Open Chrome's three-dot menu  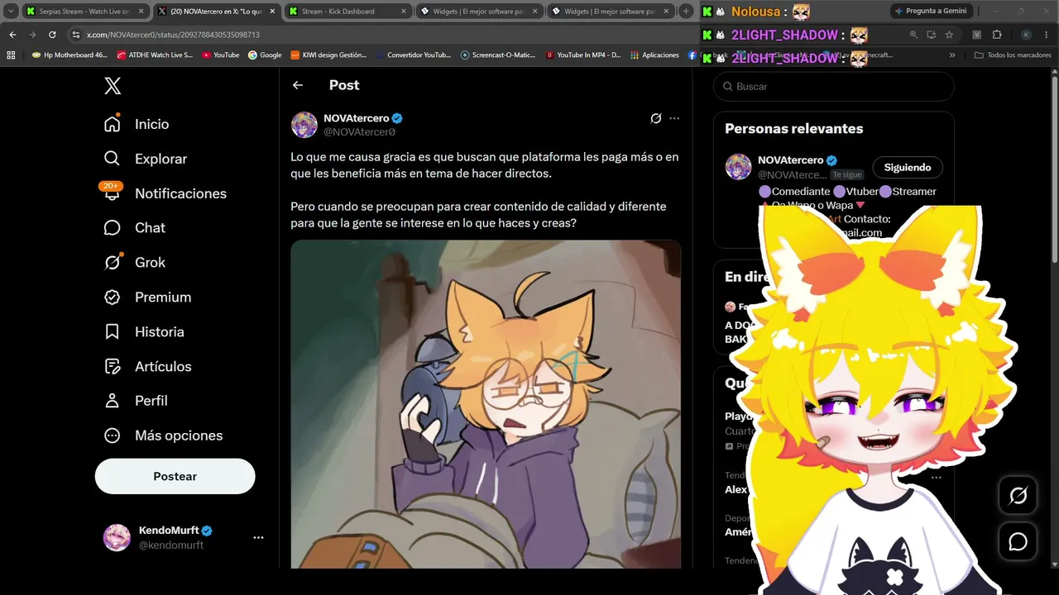tap(1047, 35)
